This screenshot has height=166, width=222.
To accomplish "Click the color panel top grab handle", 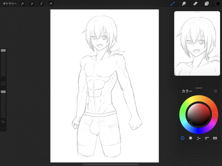I will pos(199,88).
